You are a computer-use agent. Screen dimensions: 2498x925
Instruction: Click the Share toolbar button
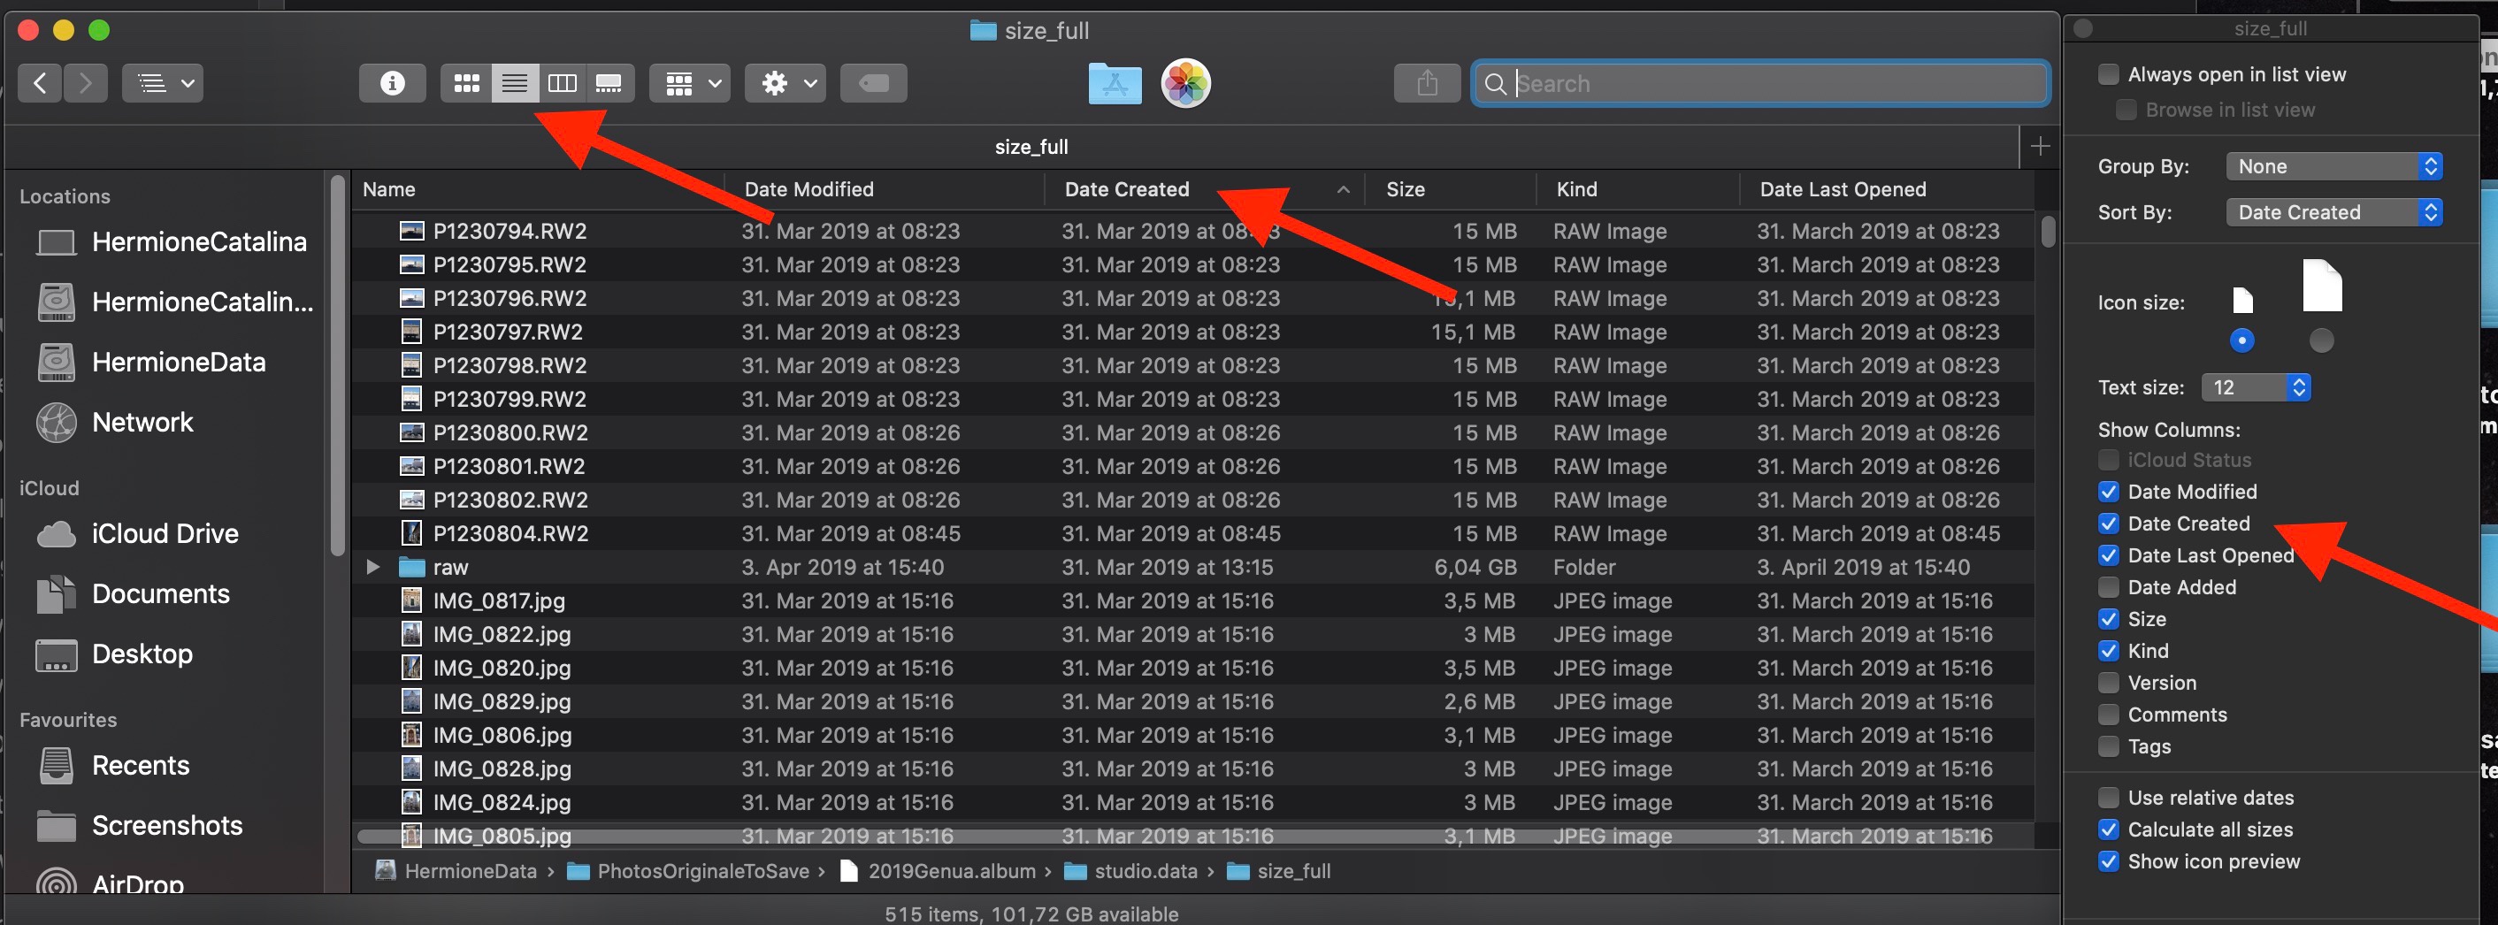coord(1426,83)
